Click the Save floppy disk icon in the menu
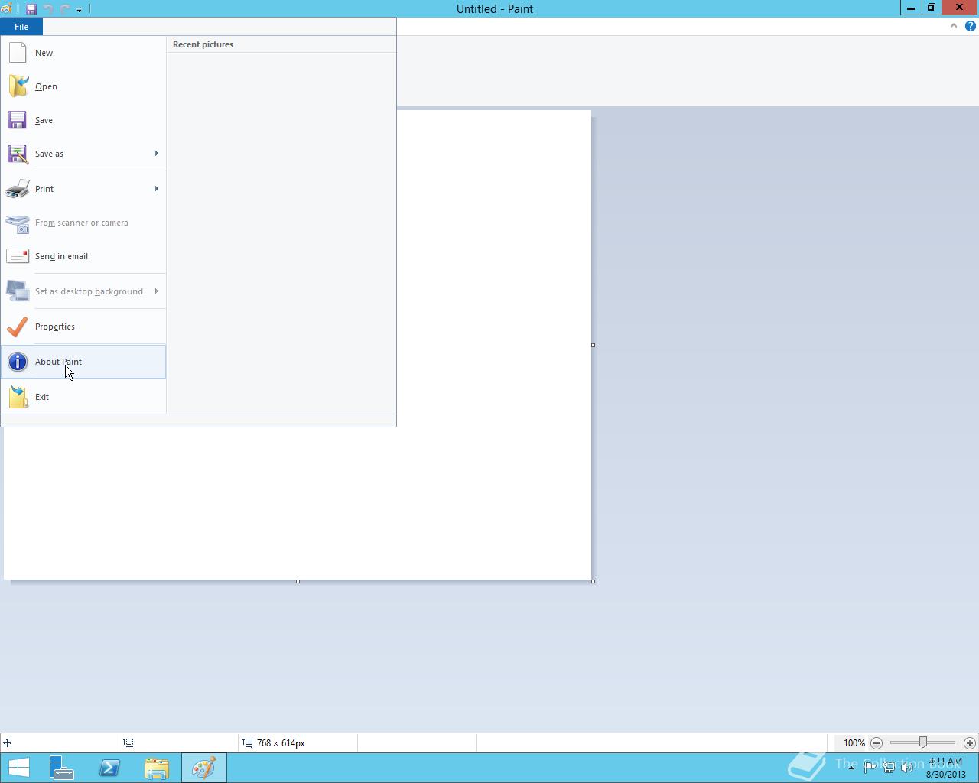Screen dimensions: 979x783 18,120
